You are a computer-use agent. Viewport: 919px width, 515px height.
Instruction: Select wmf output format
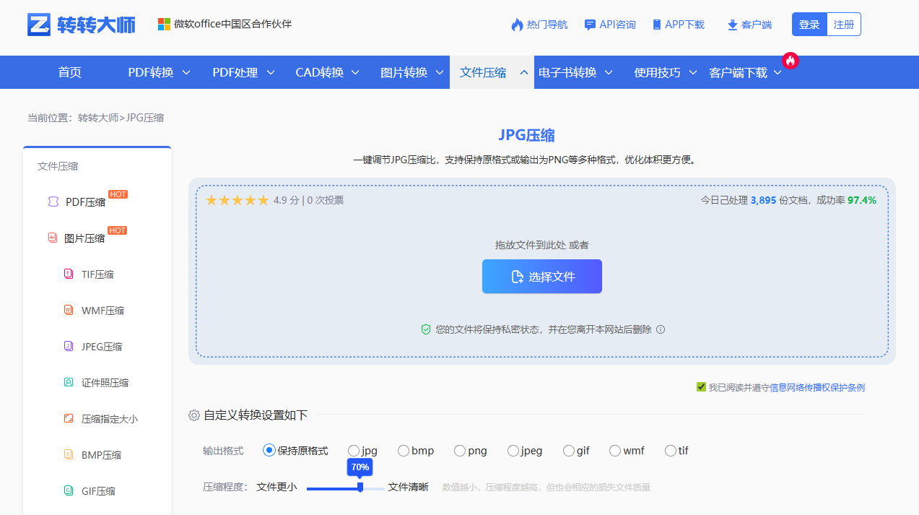[615, 451]
